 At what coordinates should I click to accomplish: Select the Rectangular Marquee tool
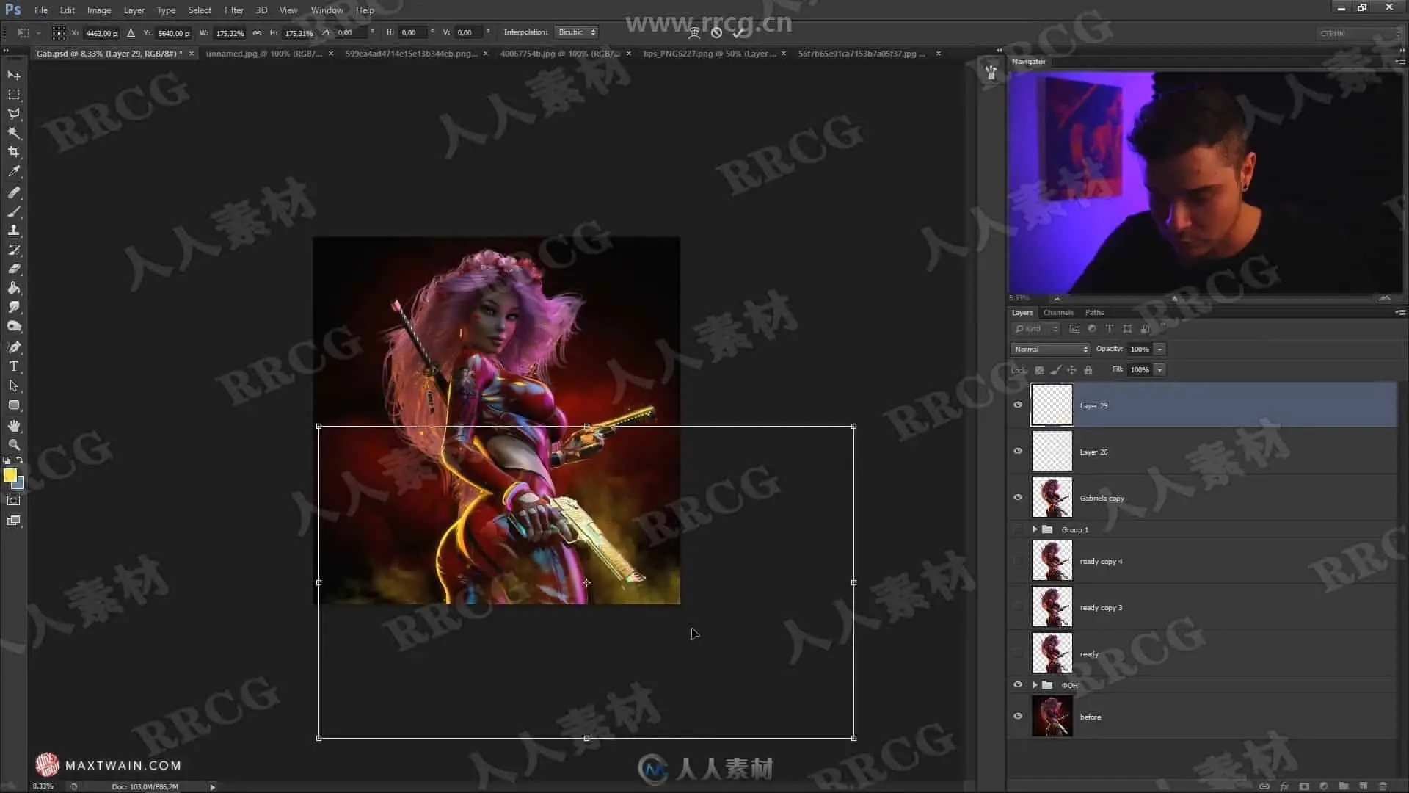(x=14, y=95)
